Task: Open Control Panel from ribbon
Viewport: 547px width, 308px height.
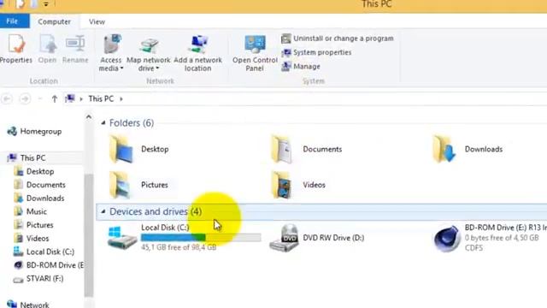Action: pyautogui.click(x=255, y=53)
